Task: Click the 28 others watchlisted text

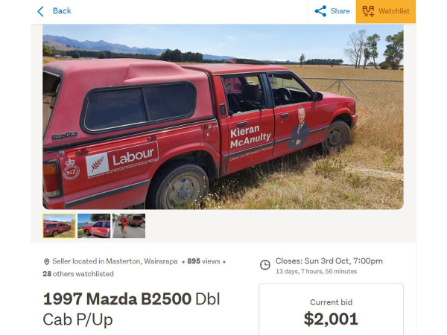Action: tap(78, 274)
